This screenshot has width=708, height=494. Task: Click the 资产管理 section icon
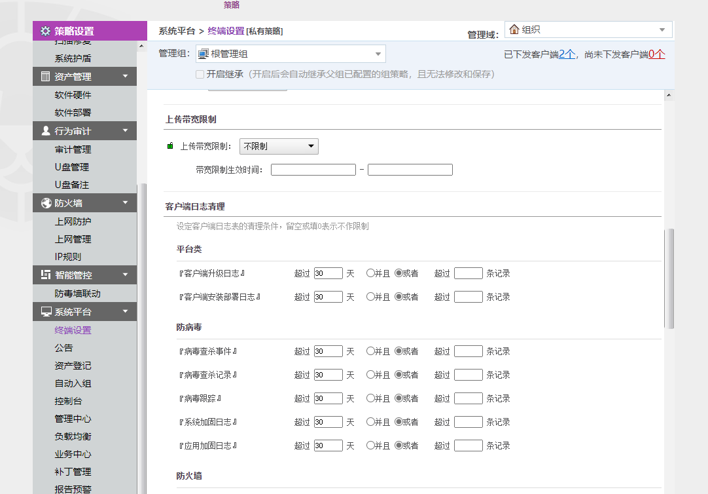coord(45,77)
